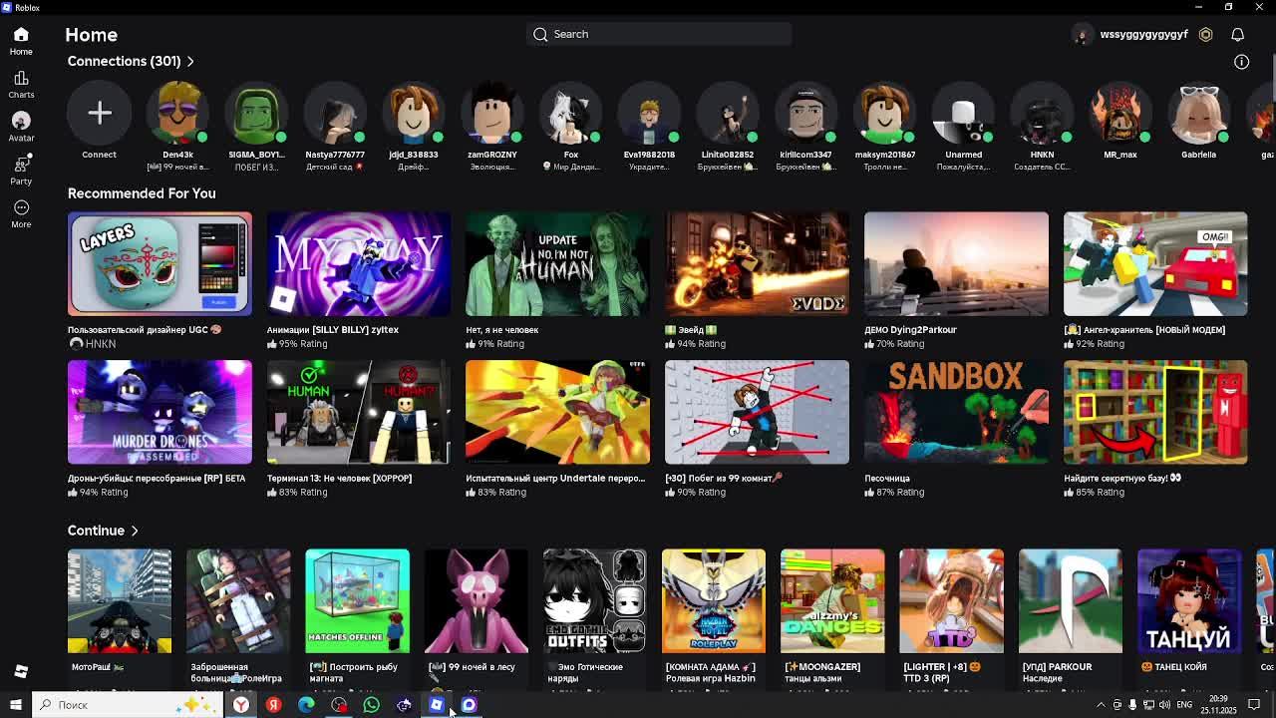Open the Alzzmy's Dances thumbnail
This screenshot has height=718, width=1276.
click(832, 601)
